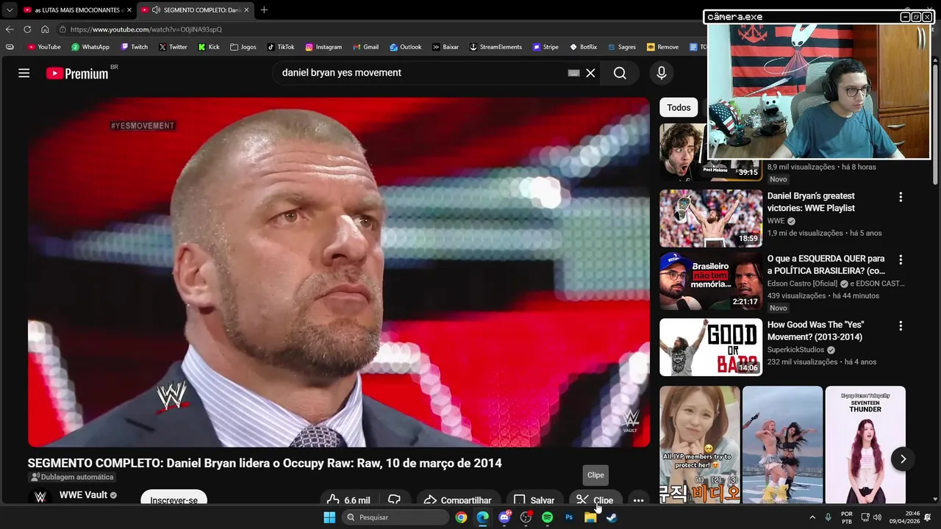The height and width of the screenshot is (529, 941).
Task: Click the like button showing 6.6 mil
Action: [348, 500]
